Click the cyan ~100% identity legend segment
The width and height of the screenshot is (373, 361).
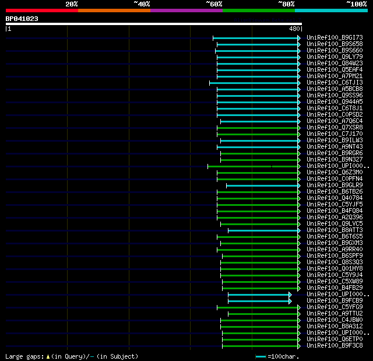(x=331, y=10)
